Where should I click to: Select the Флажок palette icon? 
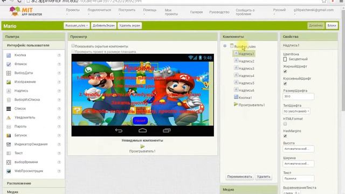tap(9, 64)
